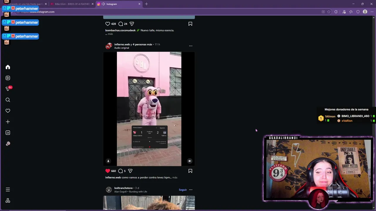The image size is (376, 211).
Task: Close the Billie Eilish tab
Action: tap(93, 4)
